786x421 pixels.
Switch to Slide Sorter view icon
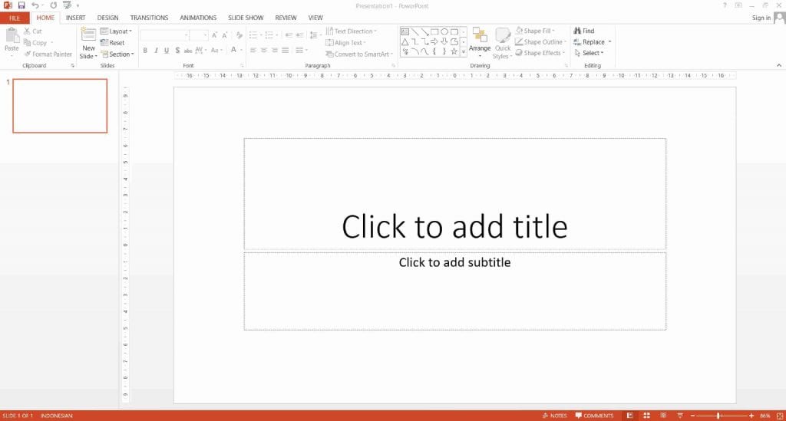pyautogui.click(x=646, y=416)
